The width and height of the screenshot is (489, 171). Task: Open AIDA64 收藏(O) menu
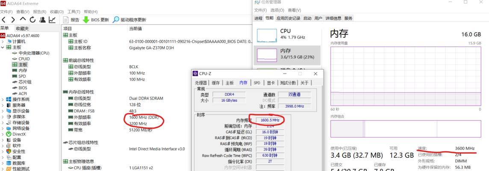[57, 12]
